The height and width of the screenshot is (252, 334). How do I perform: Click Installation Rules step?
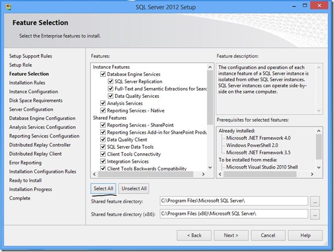click(27, 83)
